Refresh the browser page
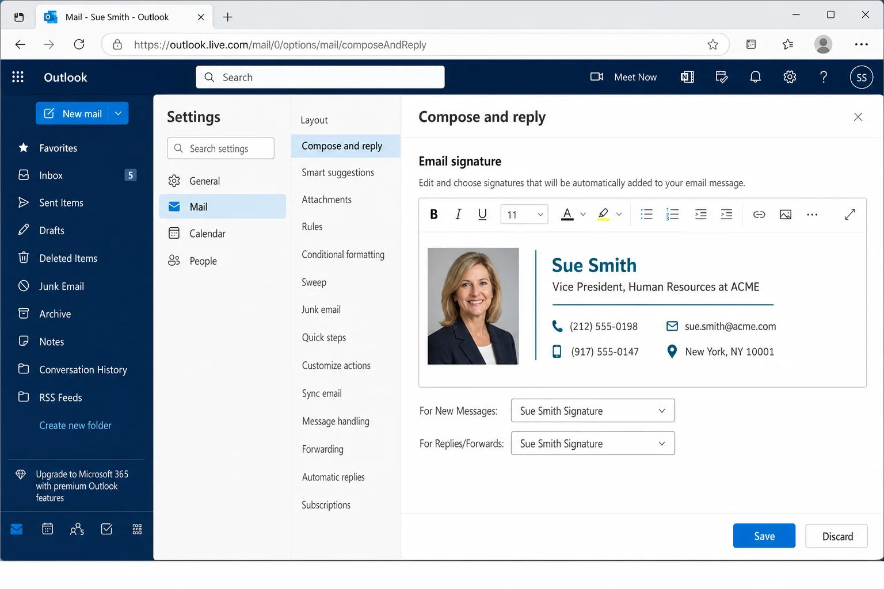The width and height of the screenshot is (884, 589). 79,44
